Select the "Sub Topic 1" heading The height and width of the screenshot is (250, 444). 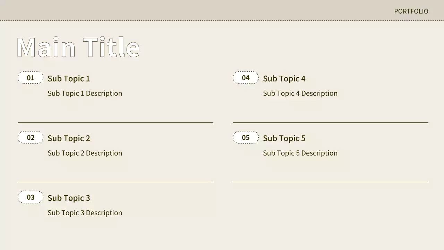click(69, 79)
